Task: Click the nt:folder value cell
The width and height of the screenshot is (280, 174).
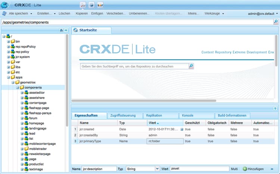Action: pos(165,141)
